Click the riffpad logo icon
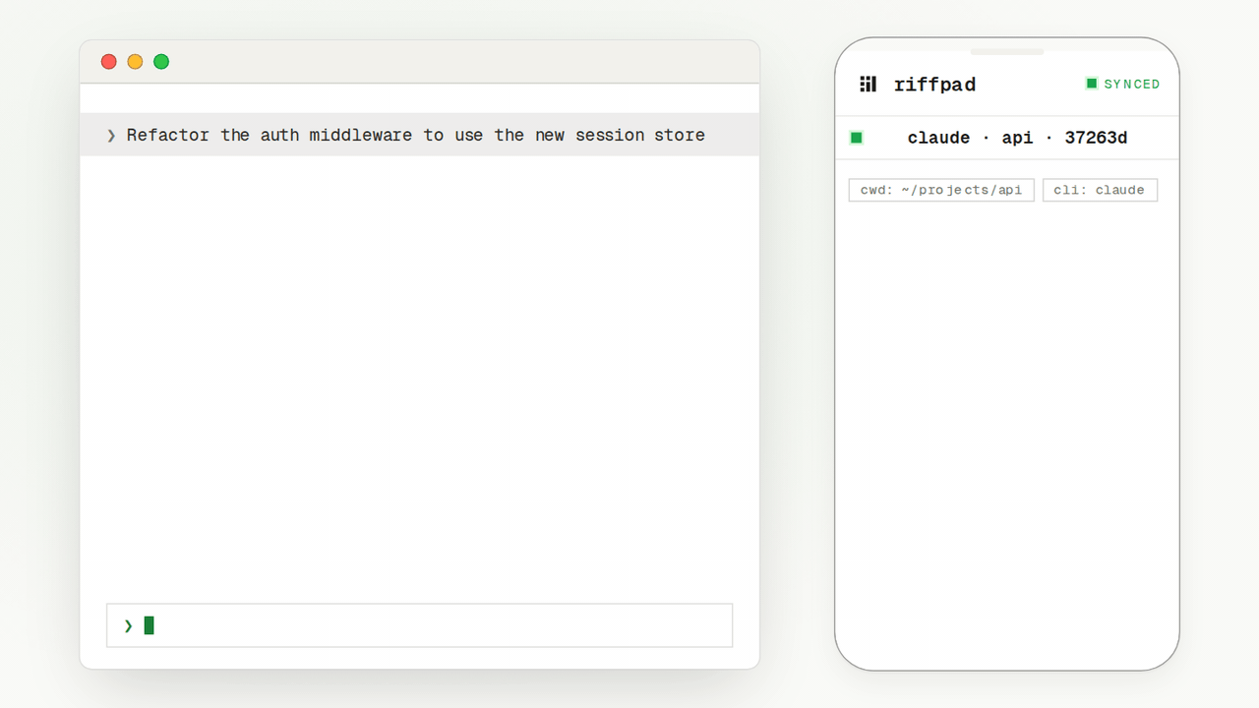Image resolution: width=1259 pixels, height=708 pixels. pos(868,85)
